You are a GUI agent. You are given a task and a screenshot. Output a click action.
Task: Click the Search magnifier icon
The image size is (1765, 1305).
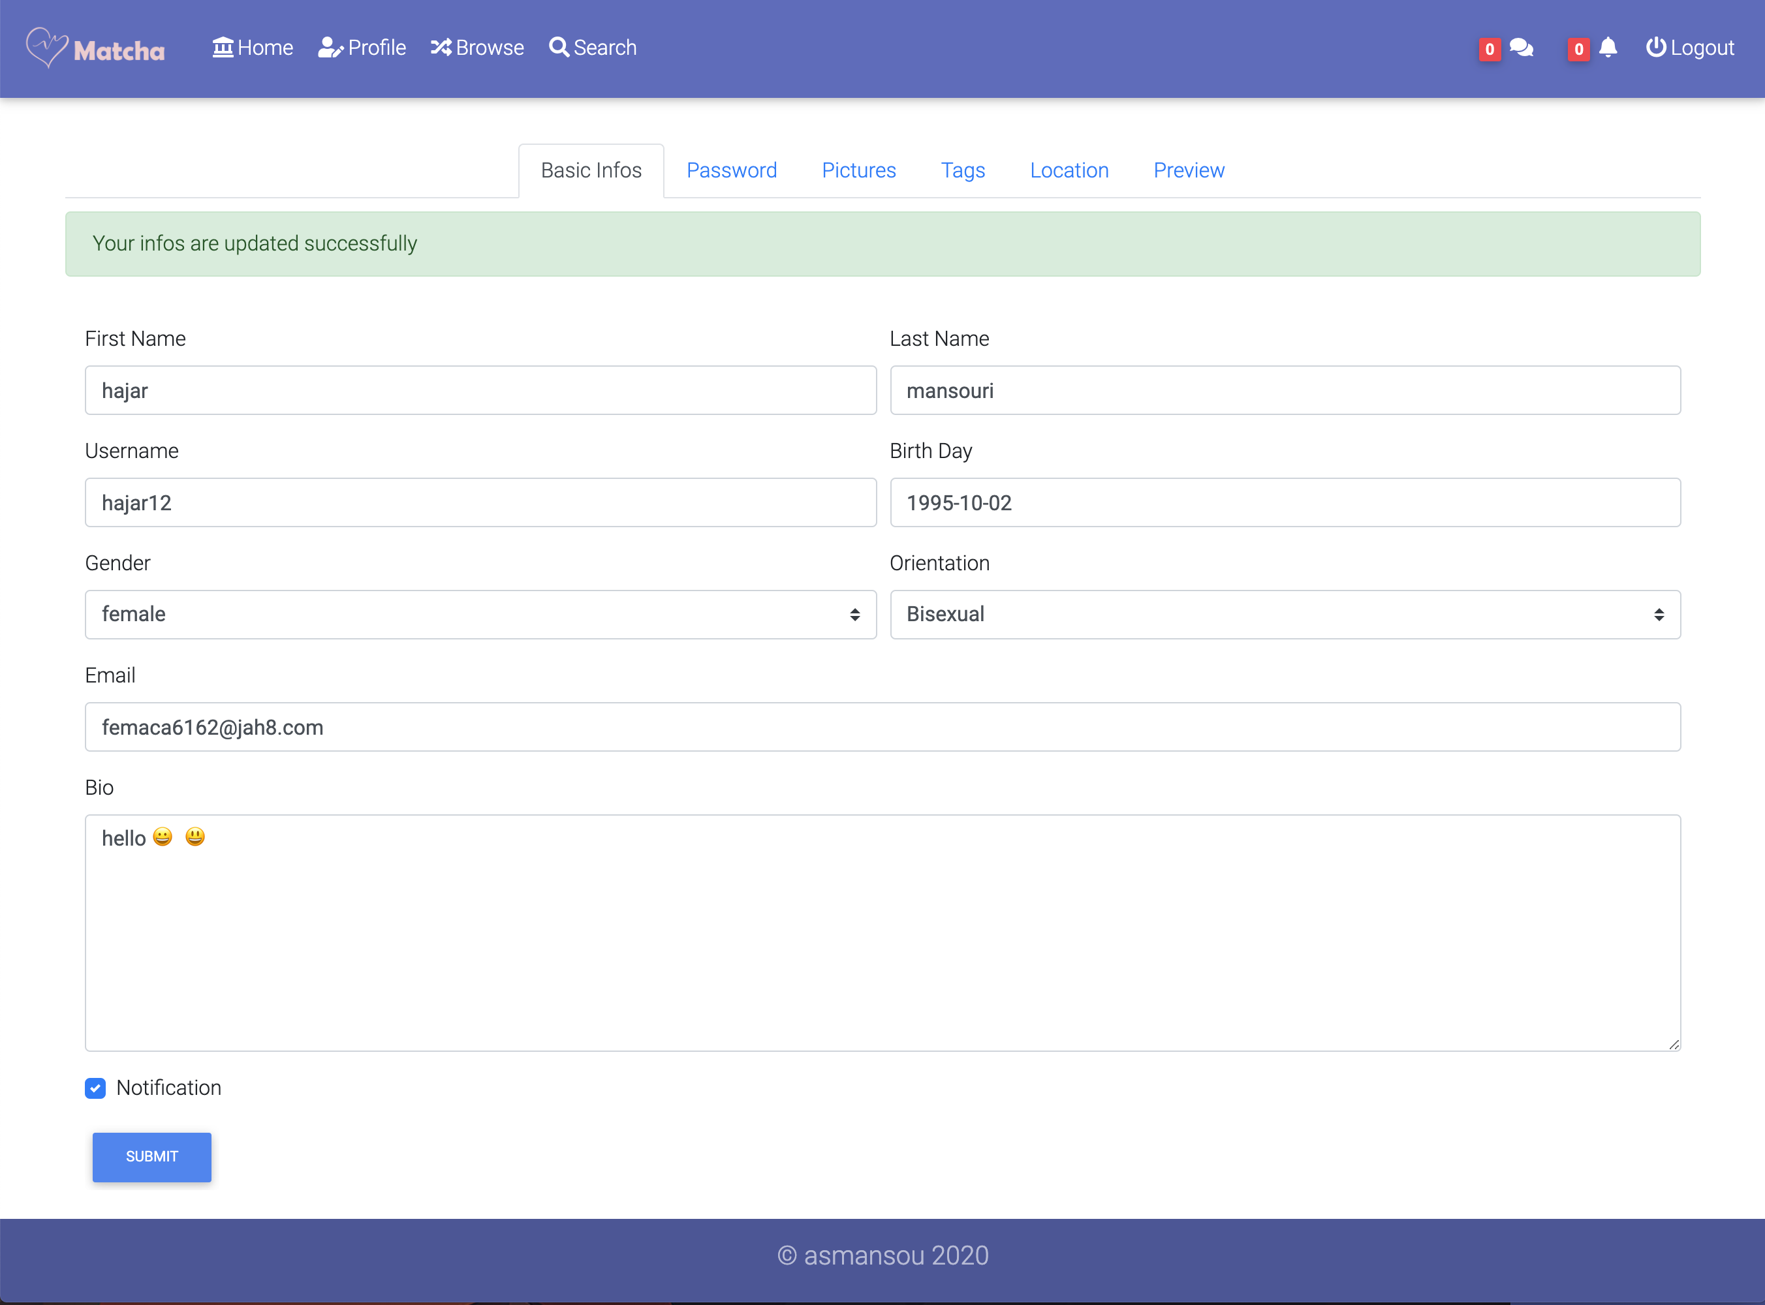pyautogui.click(x=559, y=48)
